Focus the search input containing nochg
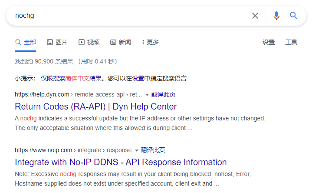Viewport: 319px width, 193px height. [x=130, y=16]
